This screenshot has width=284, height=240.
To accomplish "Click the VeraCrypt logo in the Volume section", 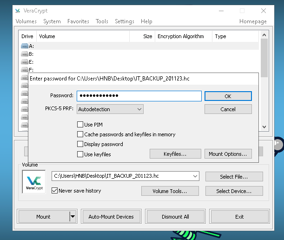I will point(33,182).
